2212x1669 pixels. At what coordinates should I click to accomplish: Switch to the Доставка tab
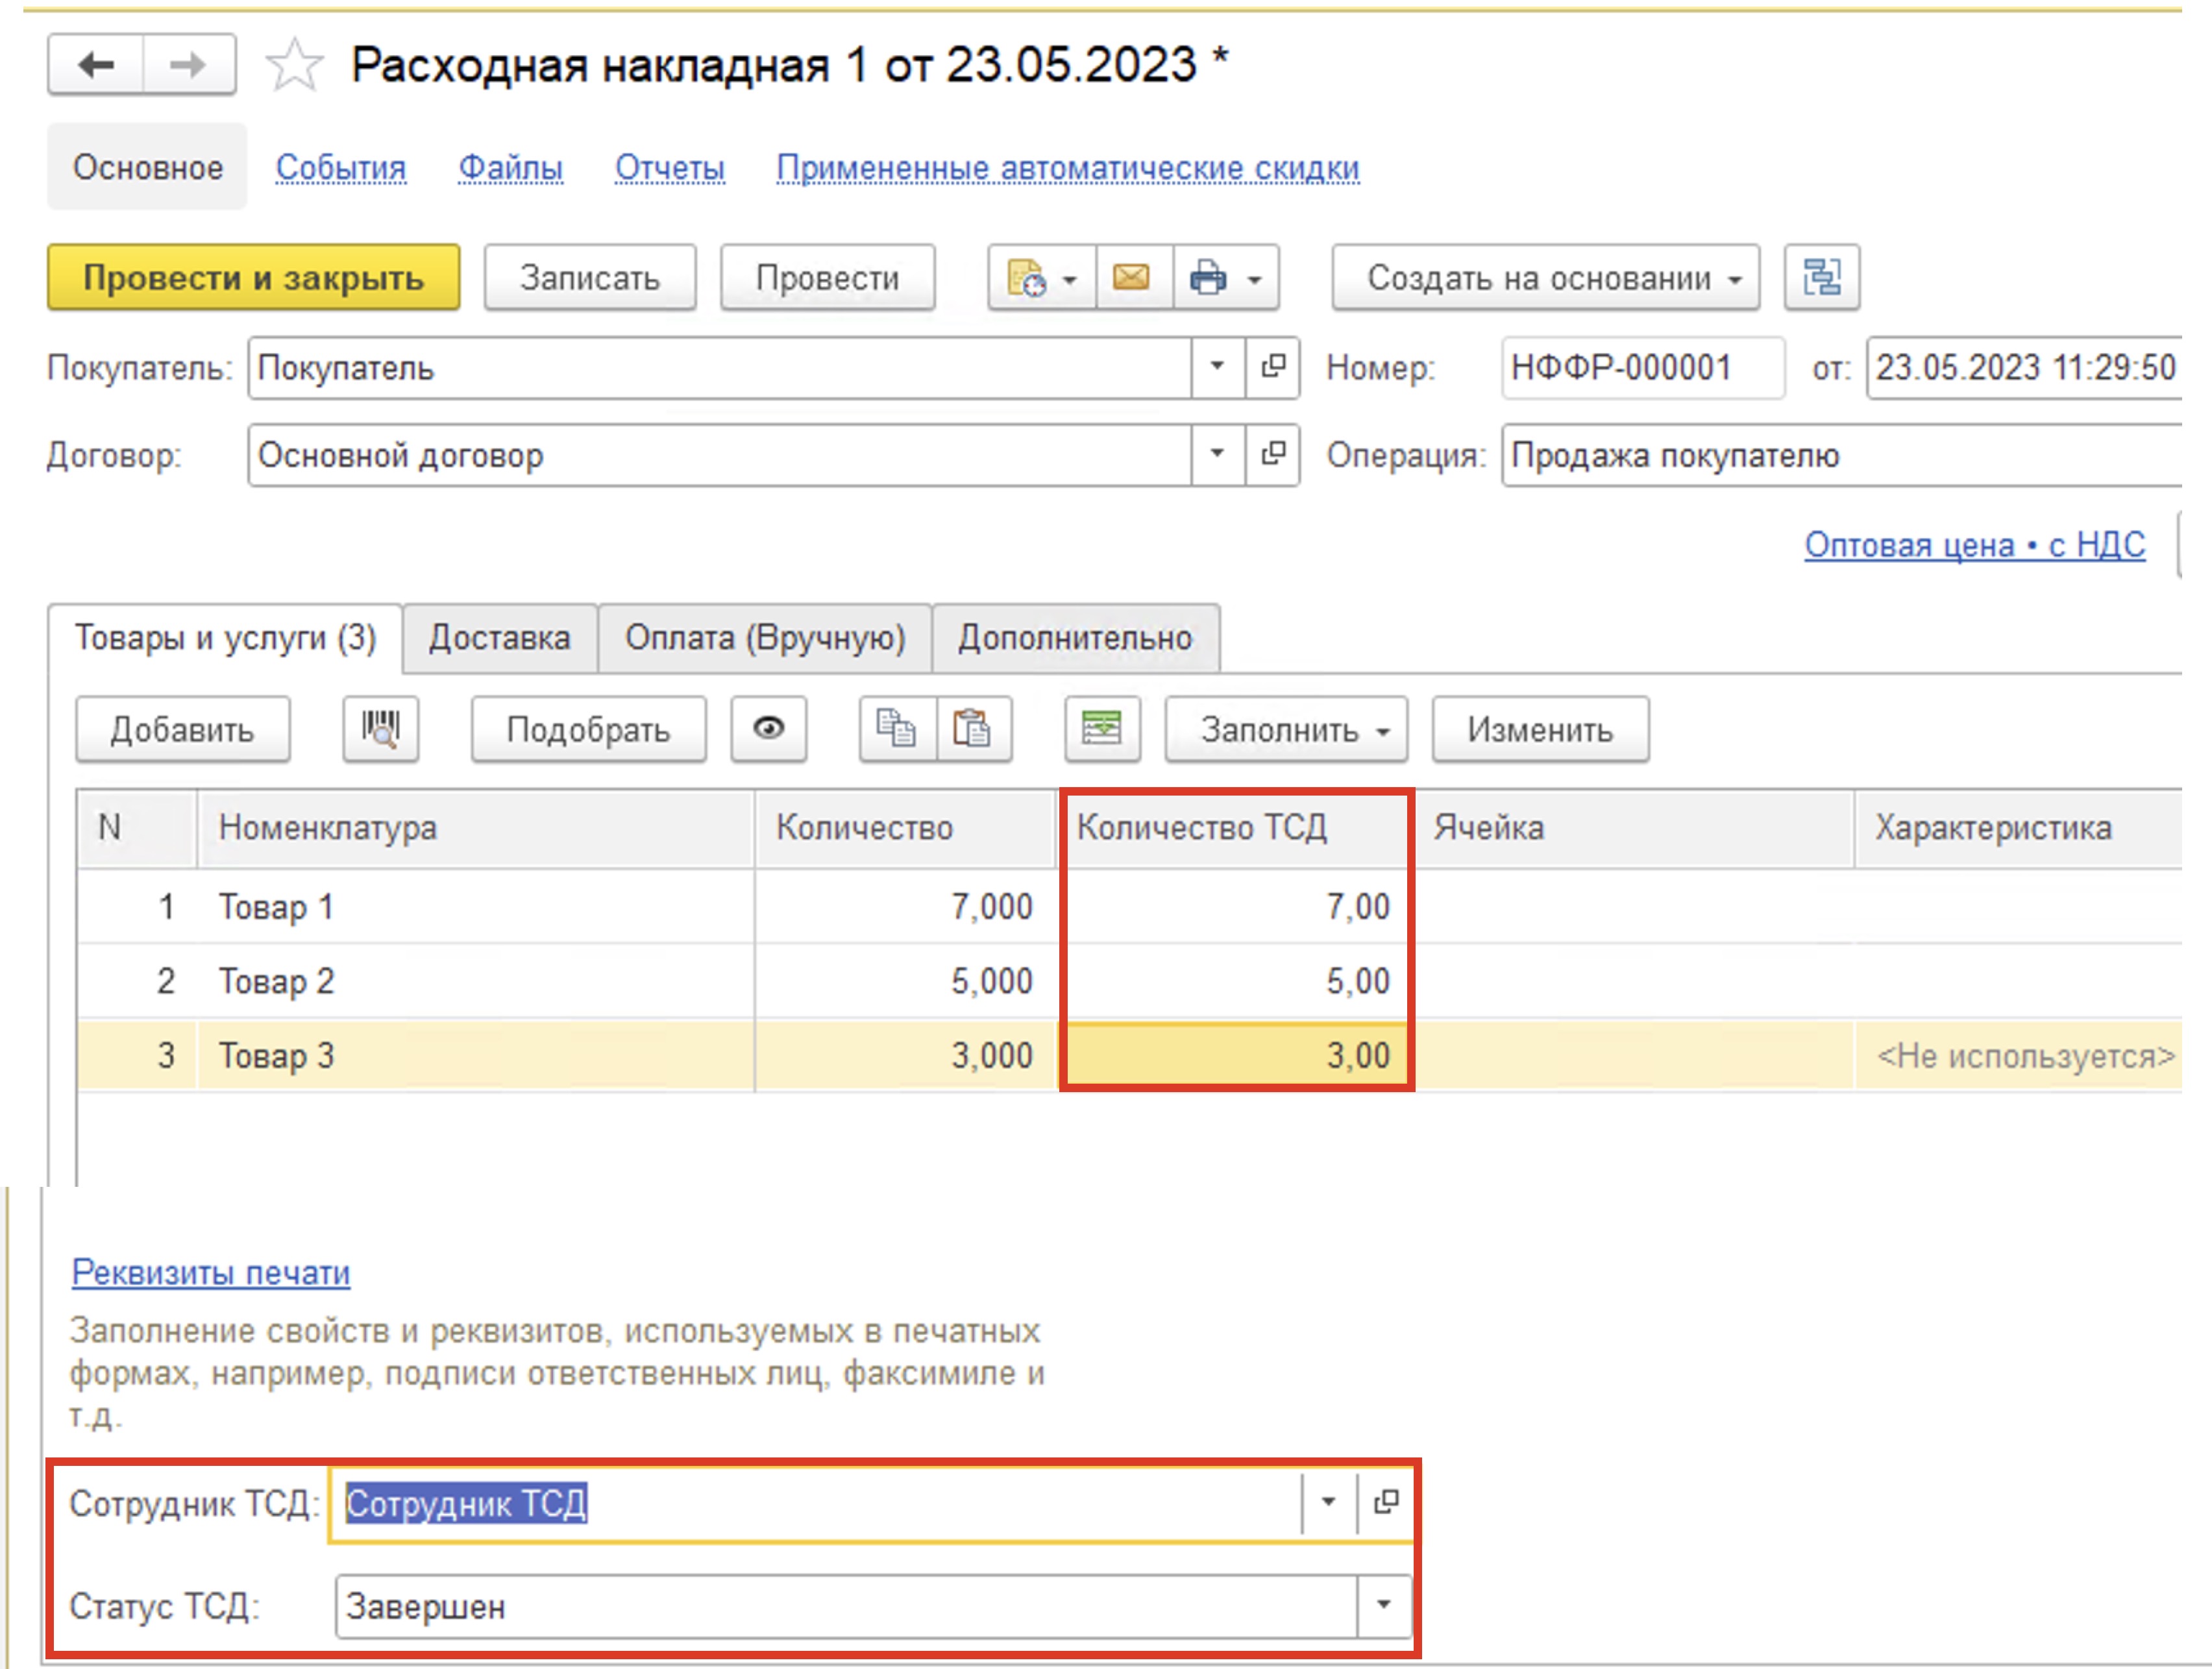[500, 638]
